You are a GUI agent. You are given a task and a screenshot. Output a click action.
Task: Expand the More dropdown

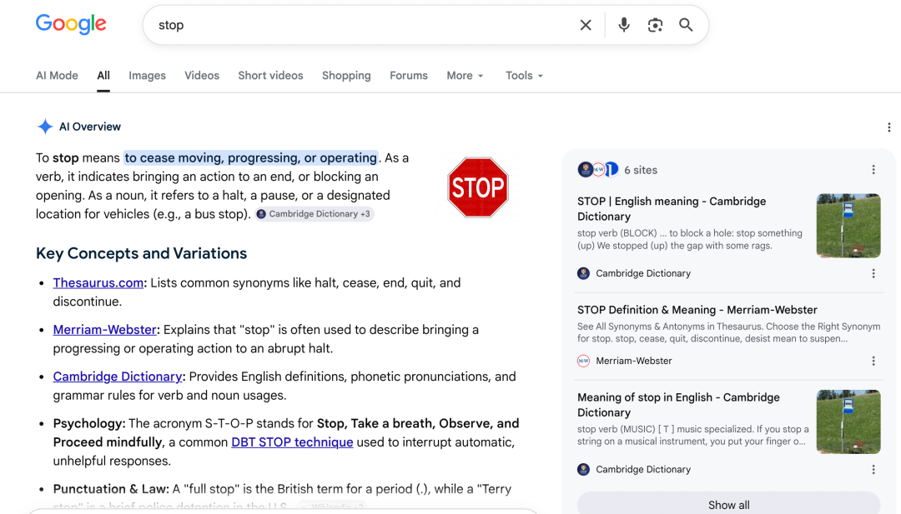coord(465,76)
